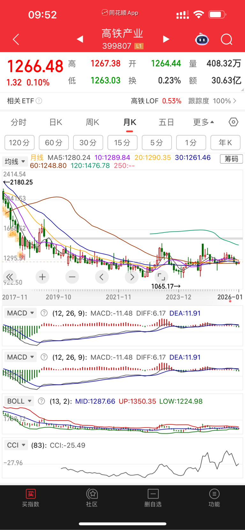Switch to 分时 tab
The width and height of the screenshot is (245, 530).
coord(19,122)
